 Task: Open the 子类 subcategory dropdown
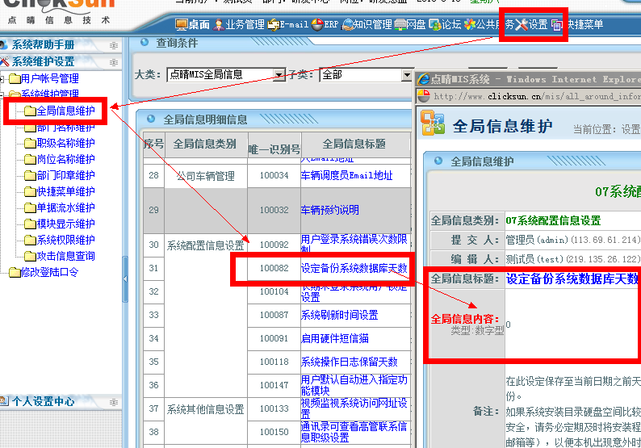[x=407, y=75]
